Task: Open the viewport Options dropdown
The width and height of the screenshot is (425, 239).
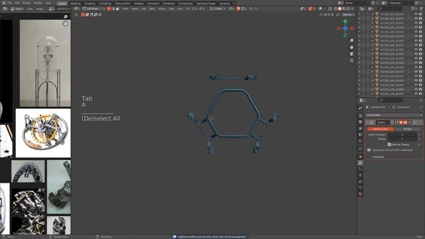Action: click(348, 15)
